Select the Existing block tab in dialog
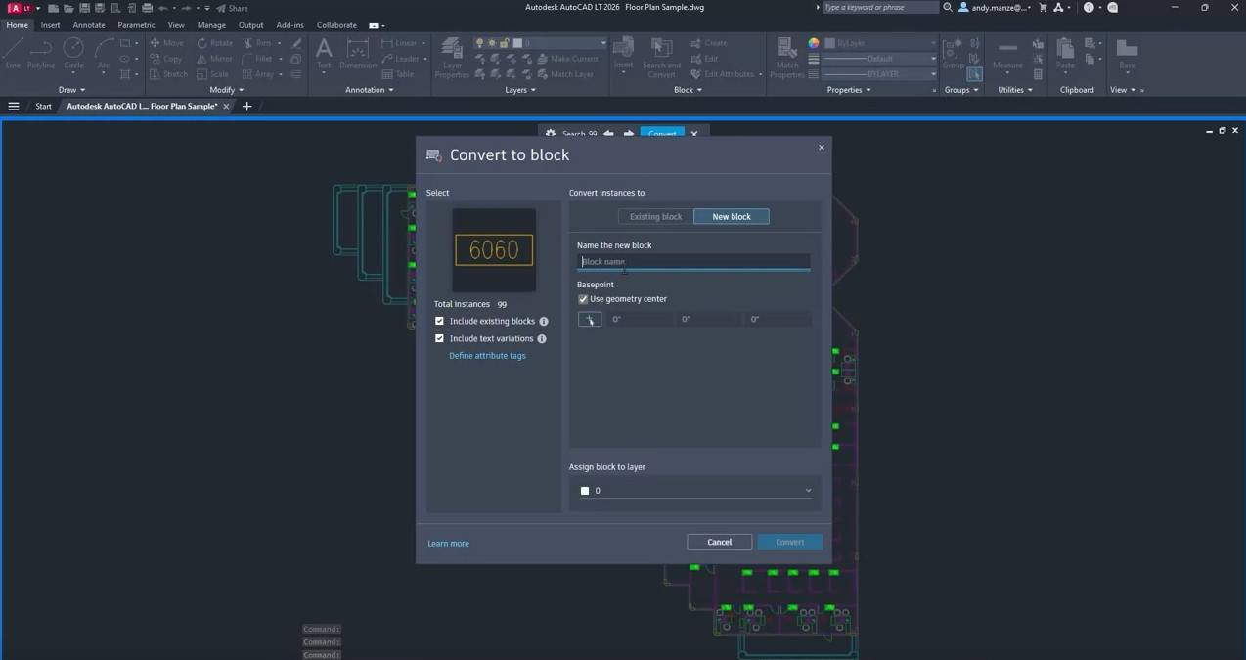Viewport: 1246px width, 660px height. coord(655,216)
